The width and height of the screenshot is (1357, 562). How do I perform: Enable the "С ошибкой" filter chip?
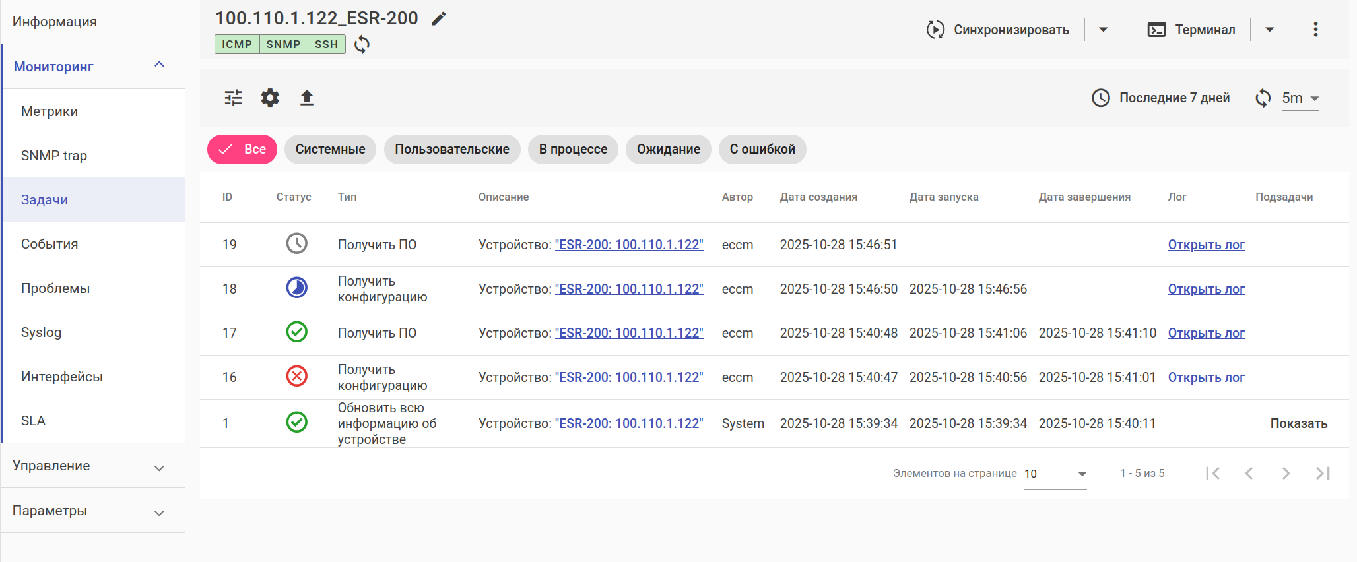click(762, 150)
